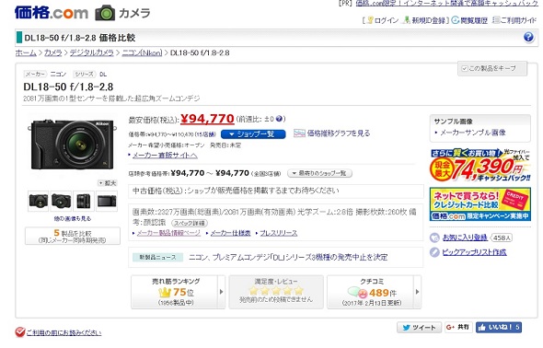Go to ホーム breadcrumb
Screen dimensions: 543x348
click(x=26, y=52)
